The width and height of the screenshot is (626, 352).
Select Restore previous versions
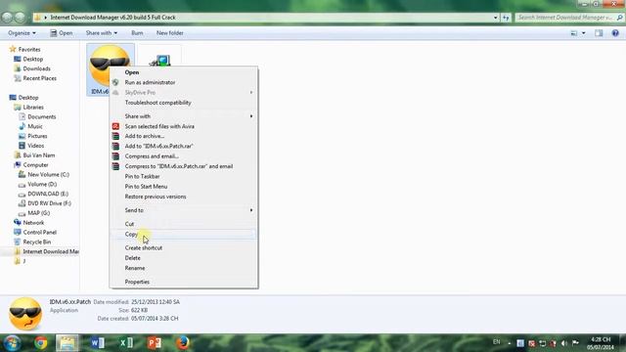click(183, 197)
